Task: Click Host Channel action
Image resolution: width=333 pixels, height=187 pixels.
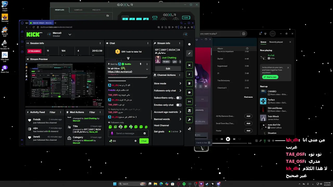Action: [161, 125]
